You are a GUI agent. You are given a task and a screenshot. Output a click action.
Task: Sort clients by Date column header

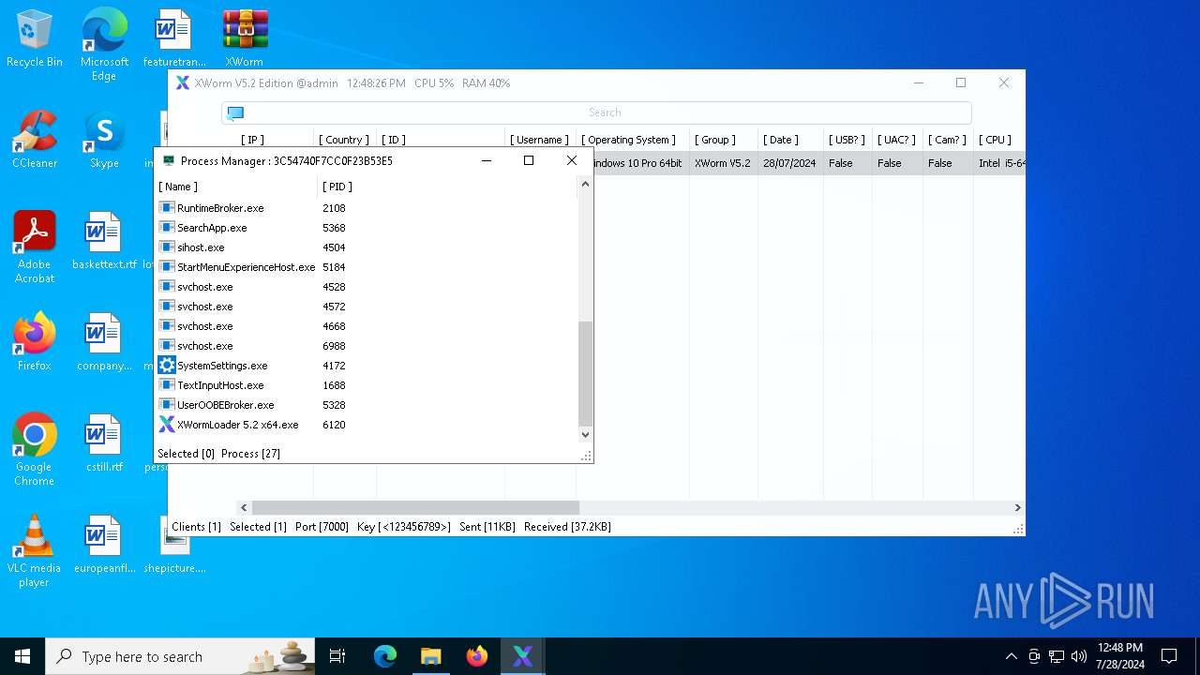point(781,140)
